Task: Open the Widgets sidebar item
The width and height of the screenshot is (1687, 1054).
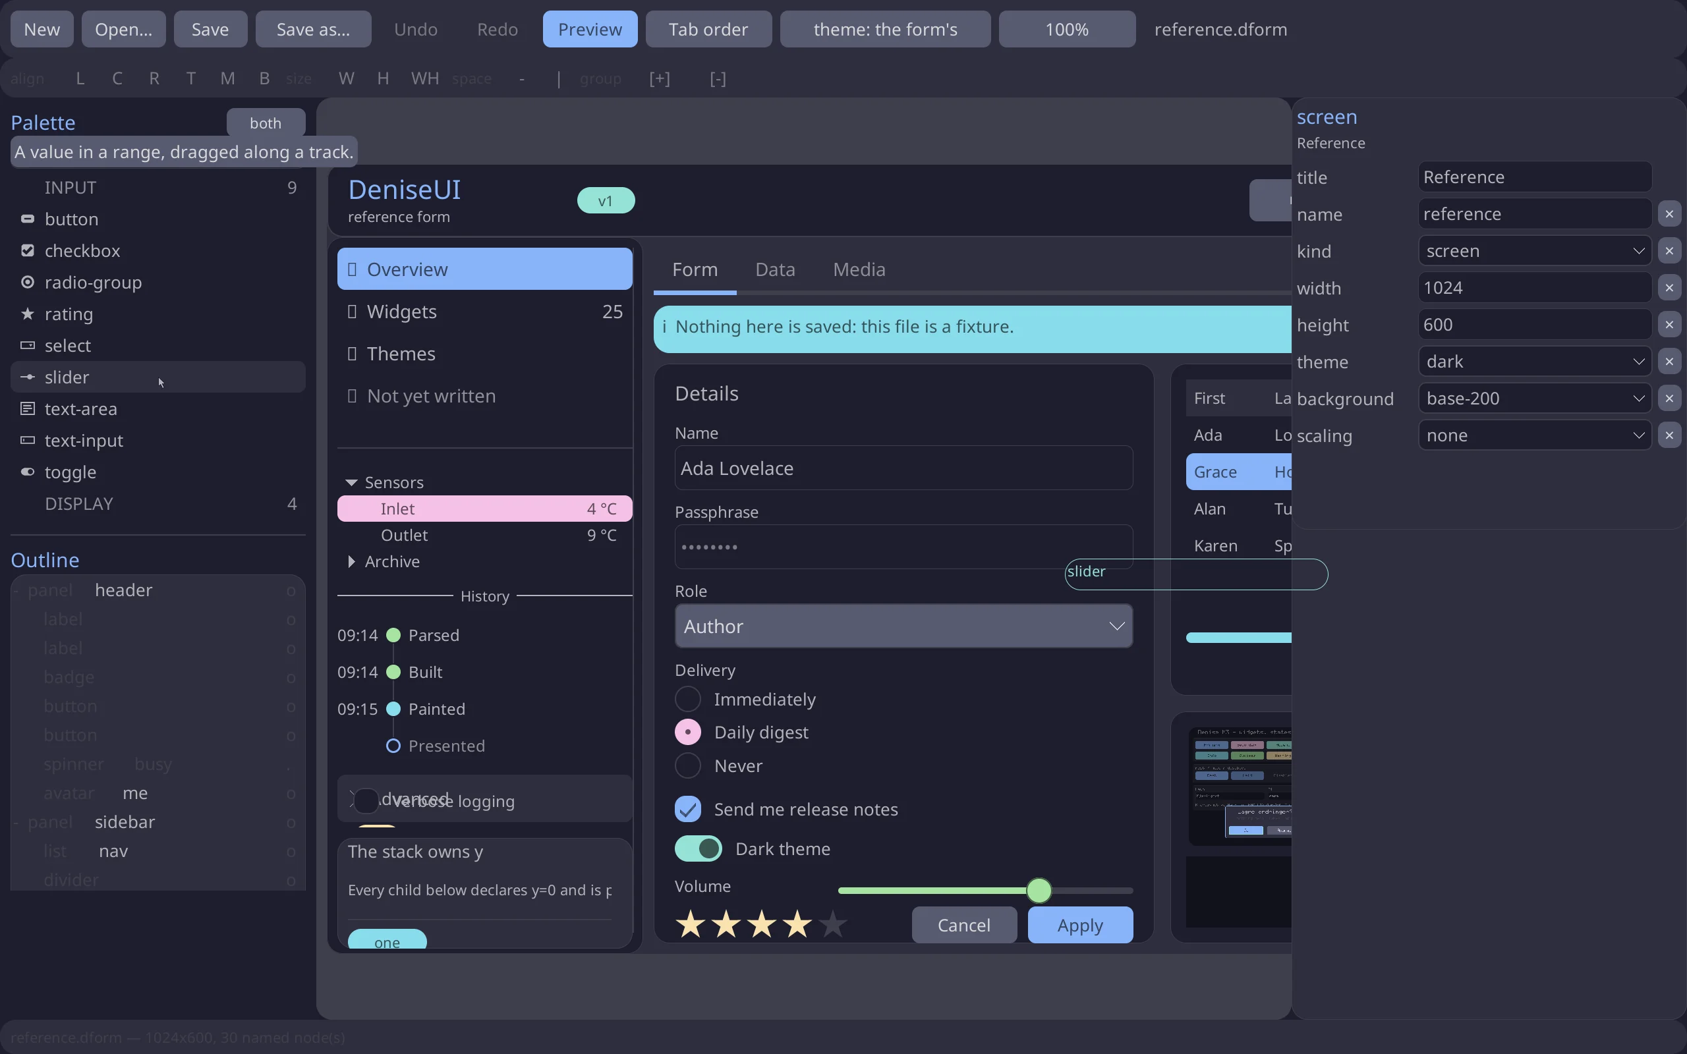Action: point(484,312)
